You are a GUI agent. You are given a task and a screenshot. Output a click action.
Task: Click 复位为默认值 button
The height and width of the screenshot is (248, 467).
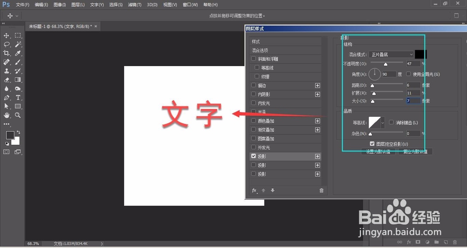point(415,152)
